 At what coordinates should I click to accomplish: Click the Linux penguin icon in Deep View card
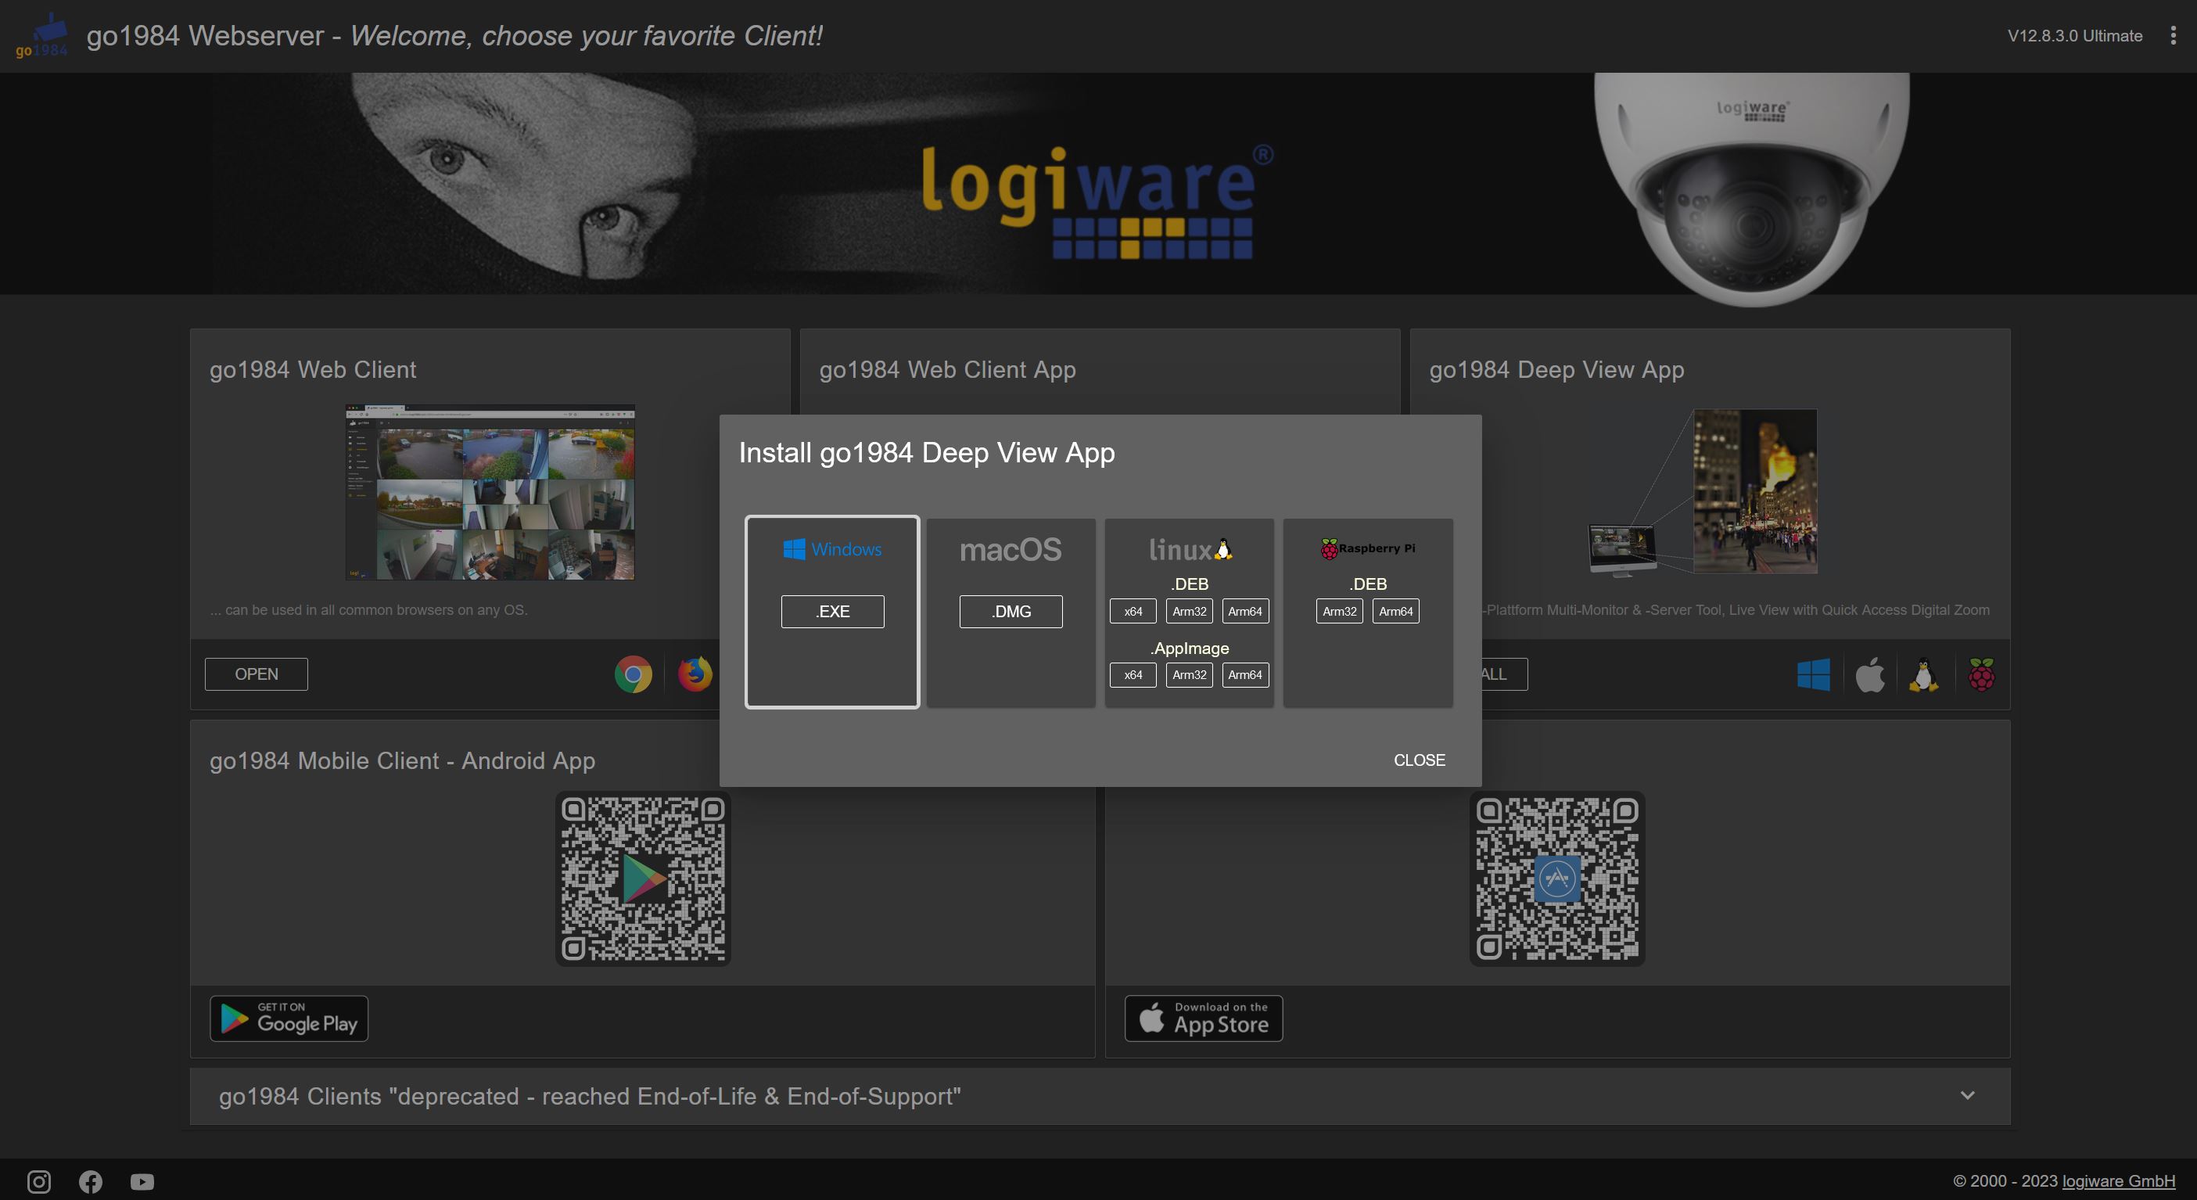pyautogui.click(x=1923, y=674)
